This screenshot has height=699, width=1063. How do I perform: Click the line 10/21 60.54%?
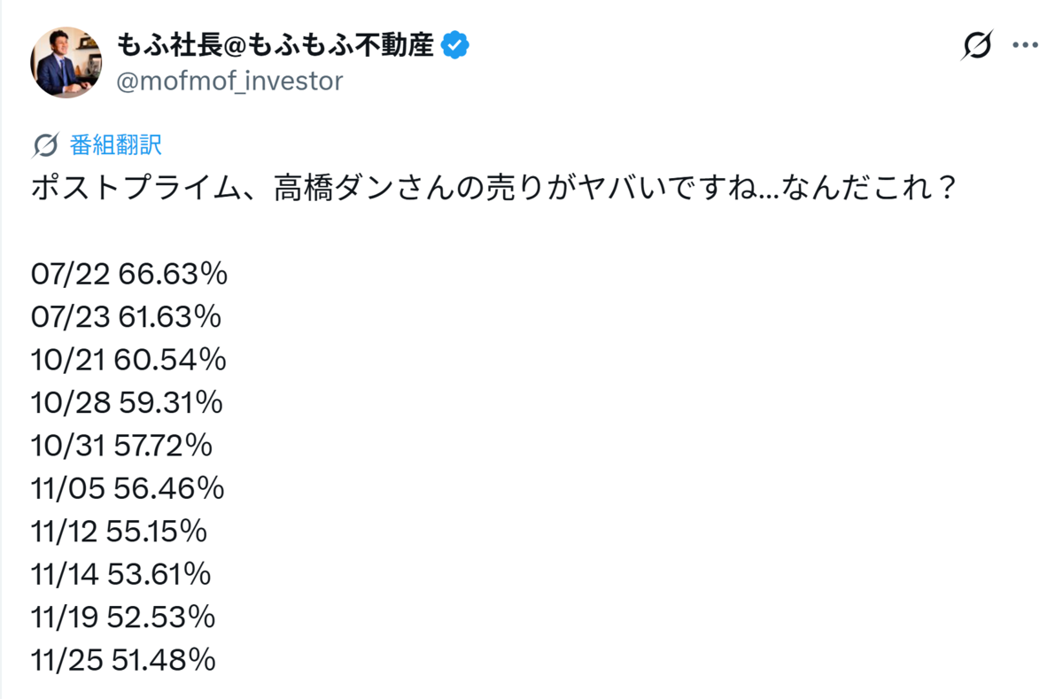128,361
